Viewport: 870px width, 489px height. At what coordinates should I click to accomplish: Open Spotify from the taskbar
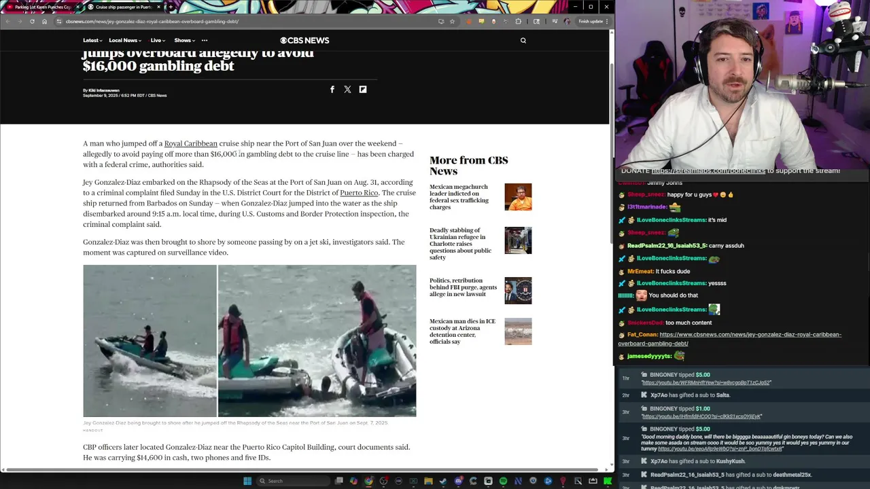pos(503,481)
